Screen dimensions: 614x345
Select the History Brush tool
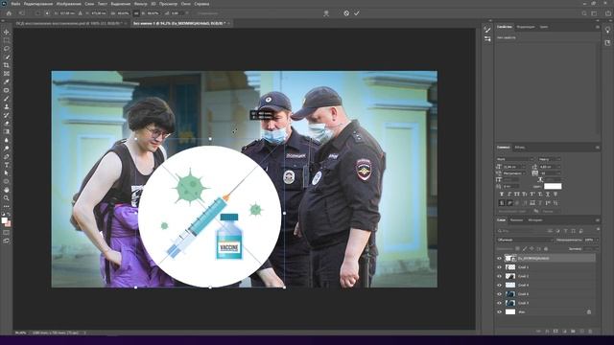tap(7, 115)
